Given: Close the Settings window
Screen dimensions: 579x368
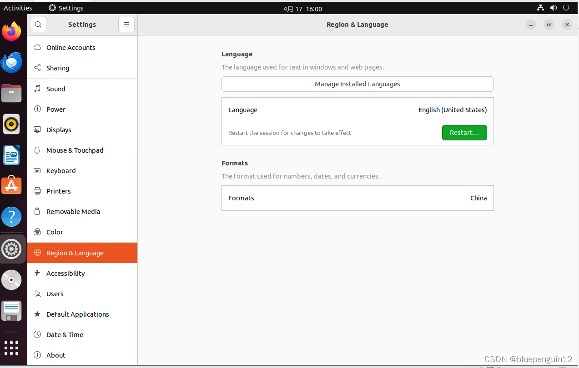Looking at the screenshot, I should point(567,25).
